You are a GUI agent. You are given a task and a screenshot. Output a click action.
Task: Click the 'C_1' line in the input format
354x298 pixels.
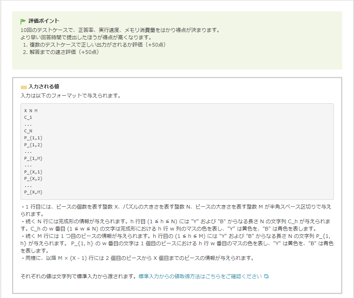tap(28, 117)
